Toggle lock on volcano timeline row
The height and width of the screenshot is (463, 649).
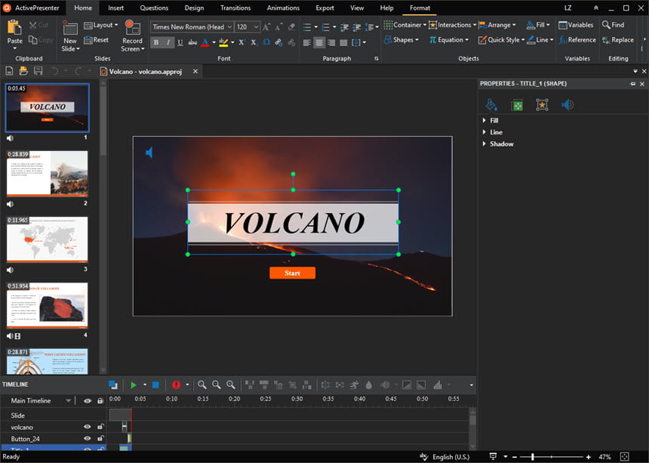100,427
